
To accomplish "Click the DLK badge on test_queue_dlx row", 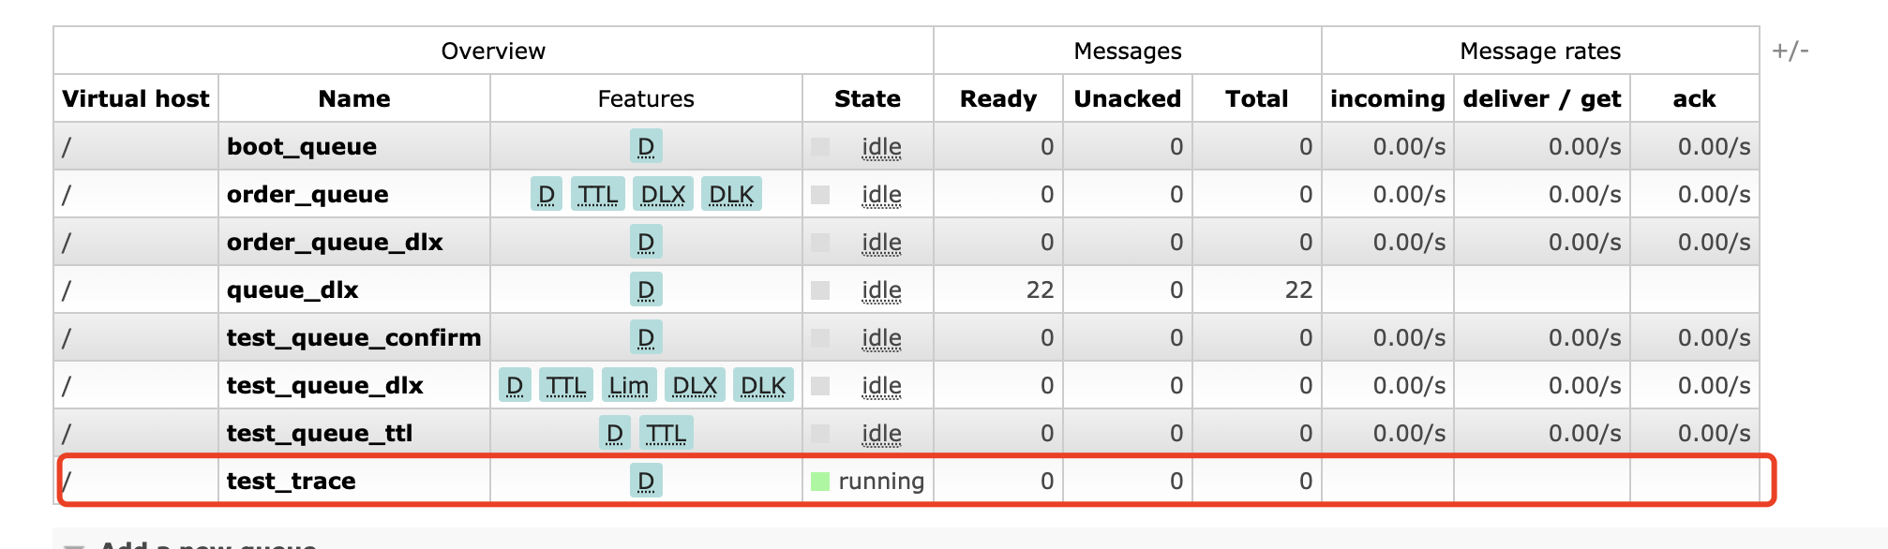I will tap(763, 386).
